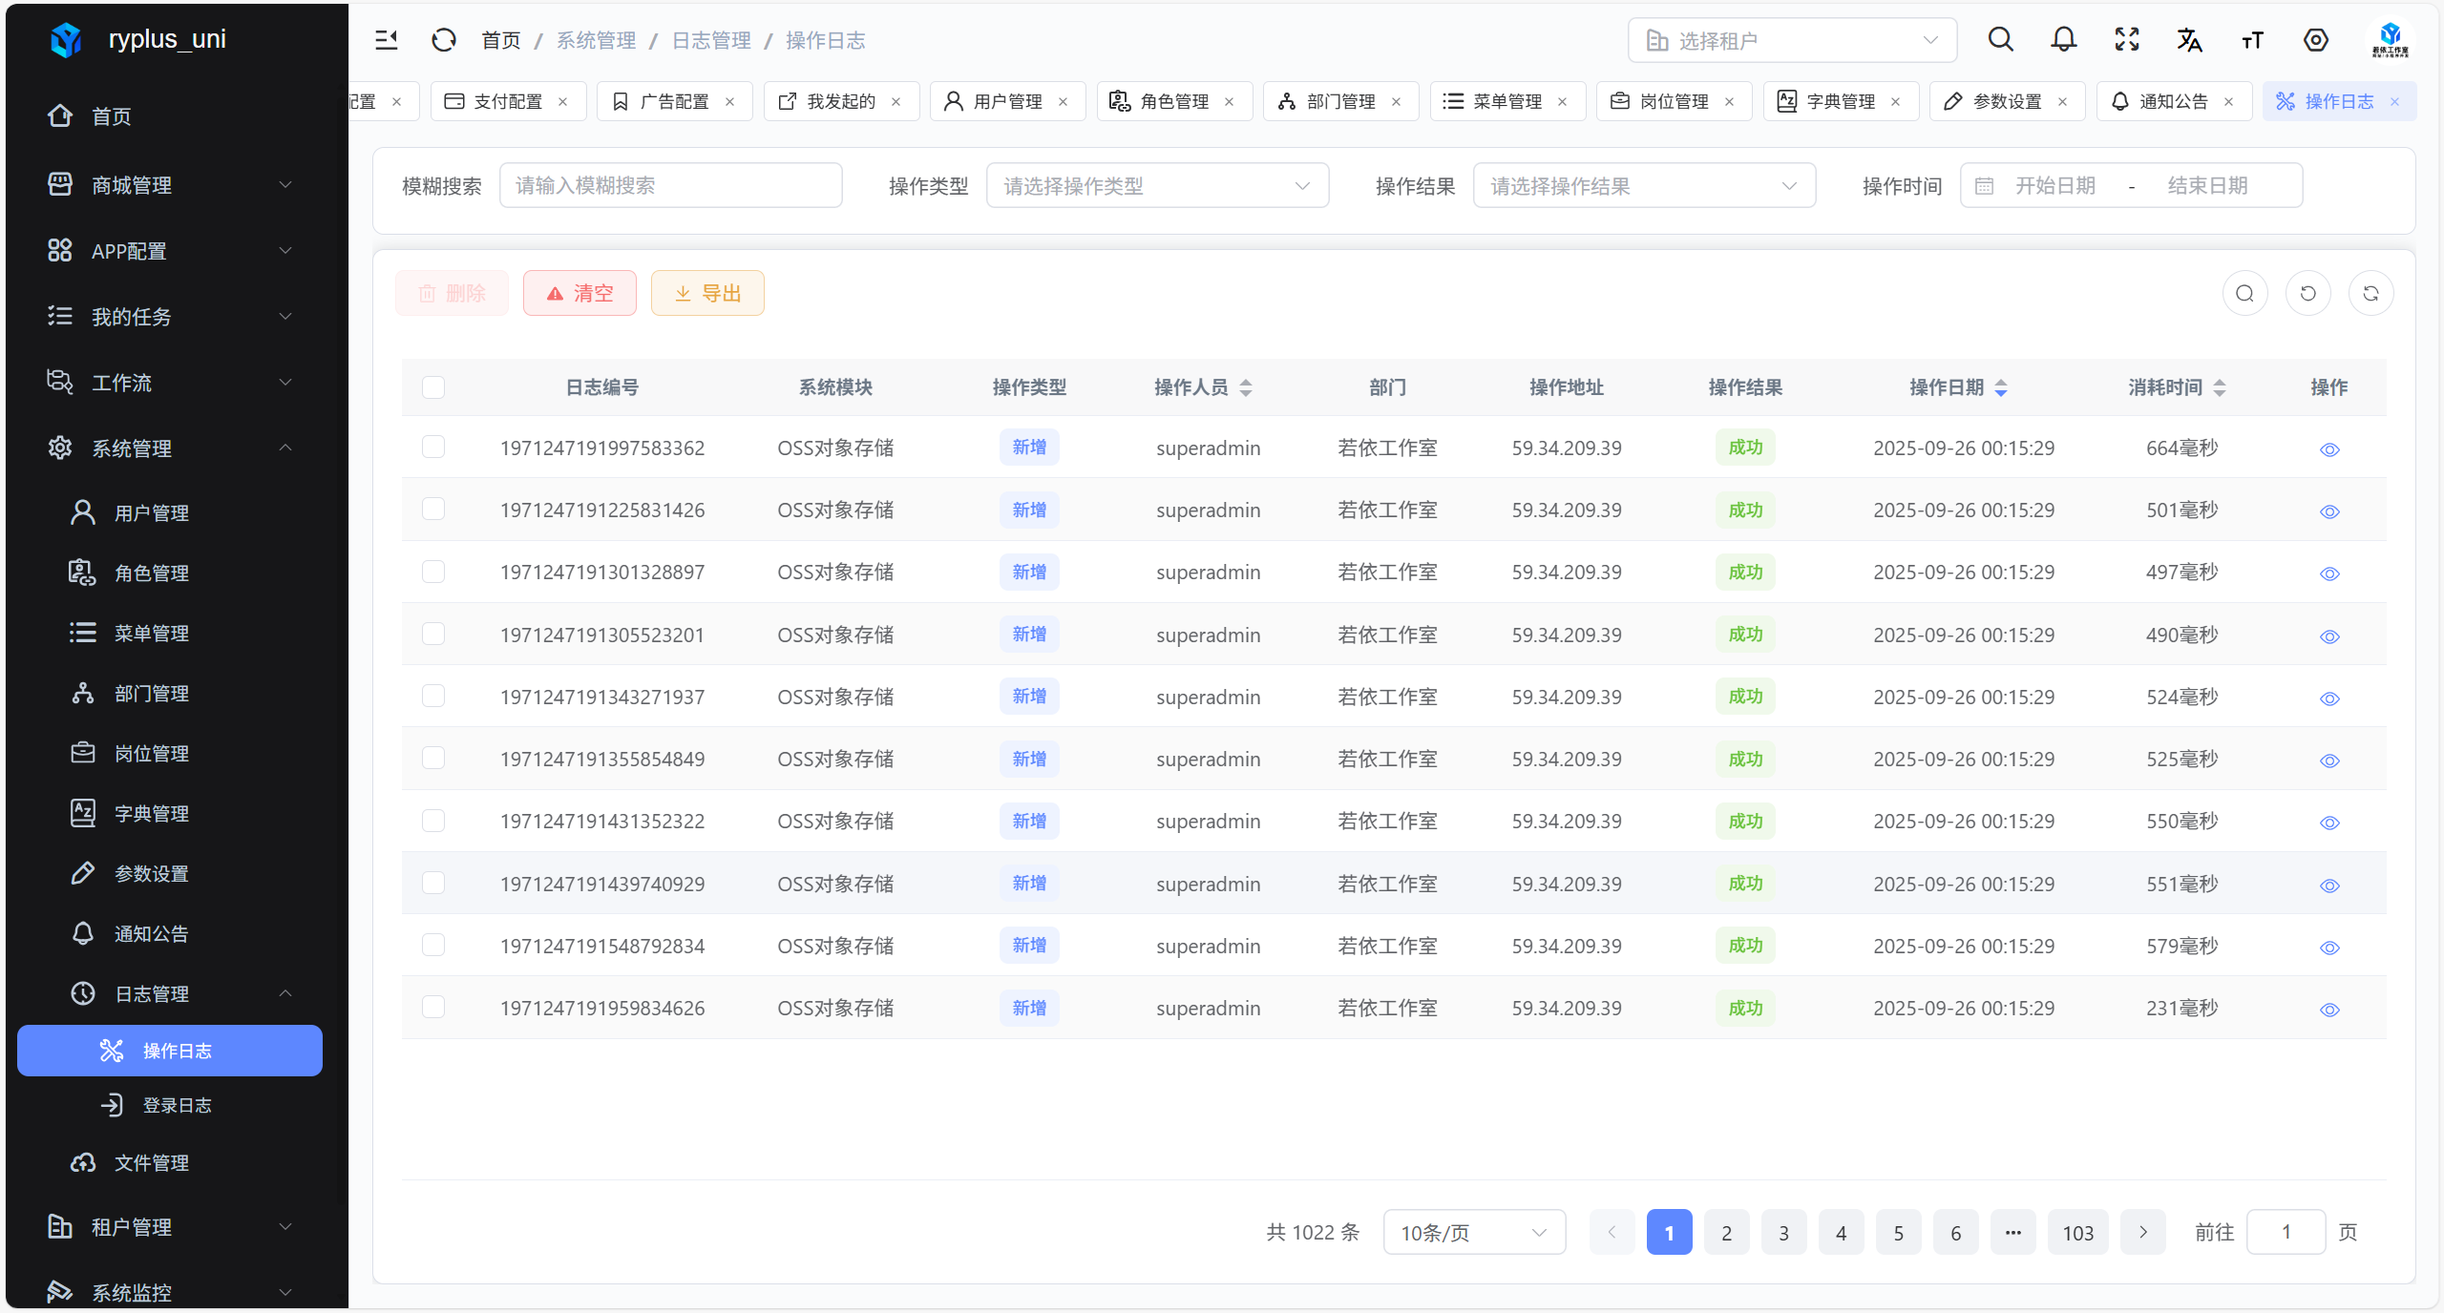
Task: Enter fullscreen mode via the header icon
Action: tap(2126, 40)
